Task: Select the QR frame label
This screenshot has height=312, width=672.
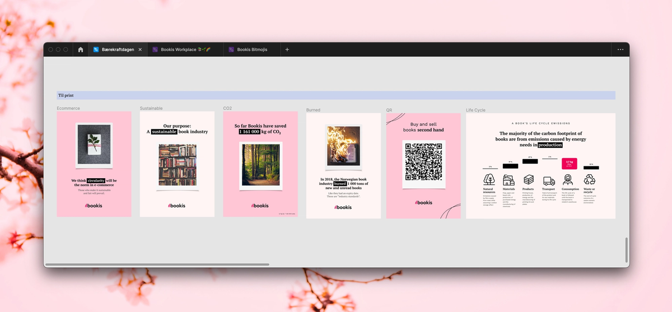Action: (x=389, y=110)
